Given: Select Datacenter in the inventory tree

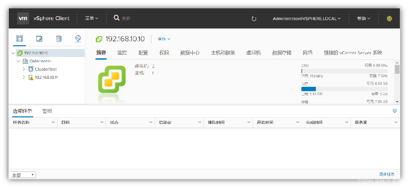Looking at the screenshot, I should (40, 61).
